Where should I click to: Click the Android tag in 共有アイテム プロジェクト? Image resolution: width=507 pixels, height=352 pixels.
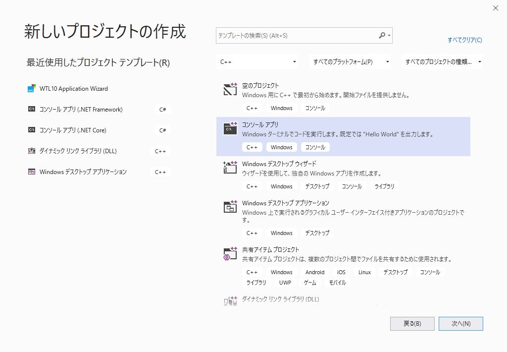coord(314,272)
